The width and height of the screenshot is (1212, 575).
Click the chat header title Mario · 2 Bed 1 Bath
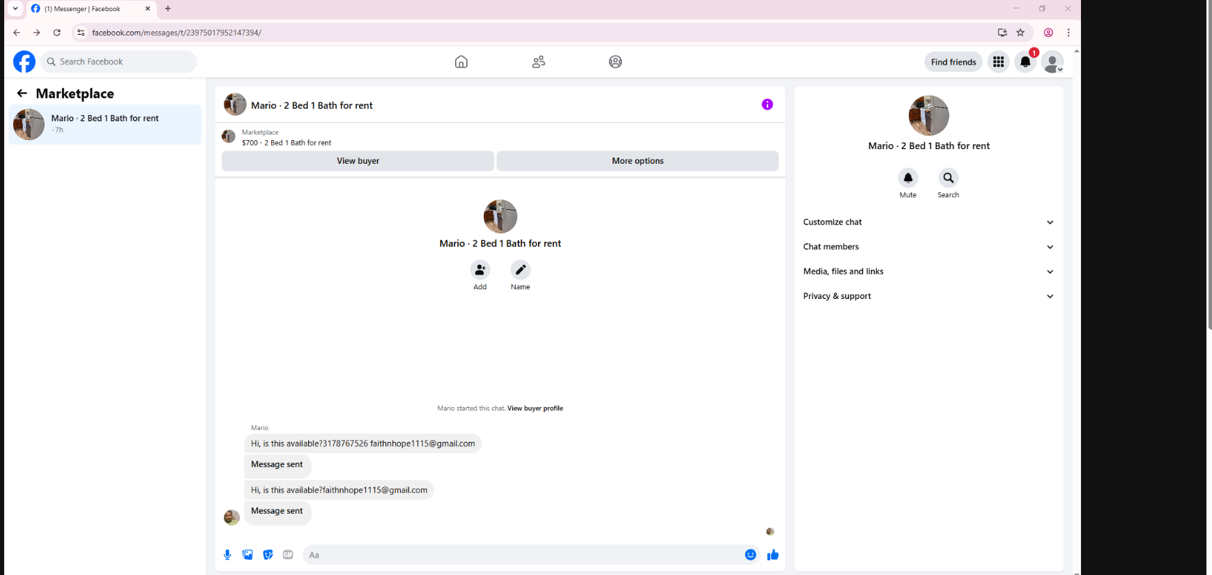click(312, 105)
